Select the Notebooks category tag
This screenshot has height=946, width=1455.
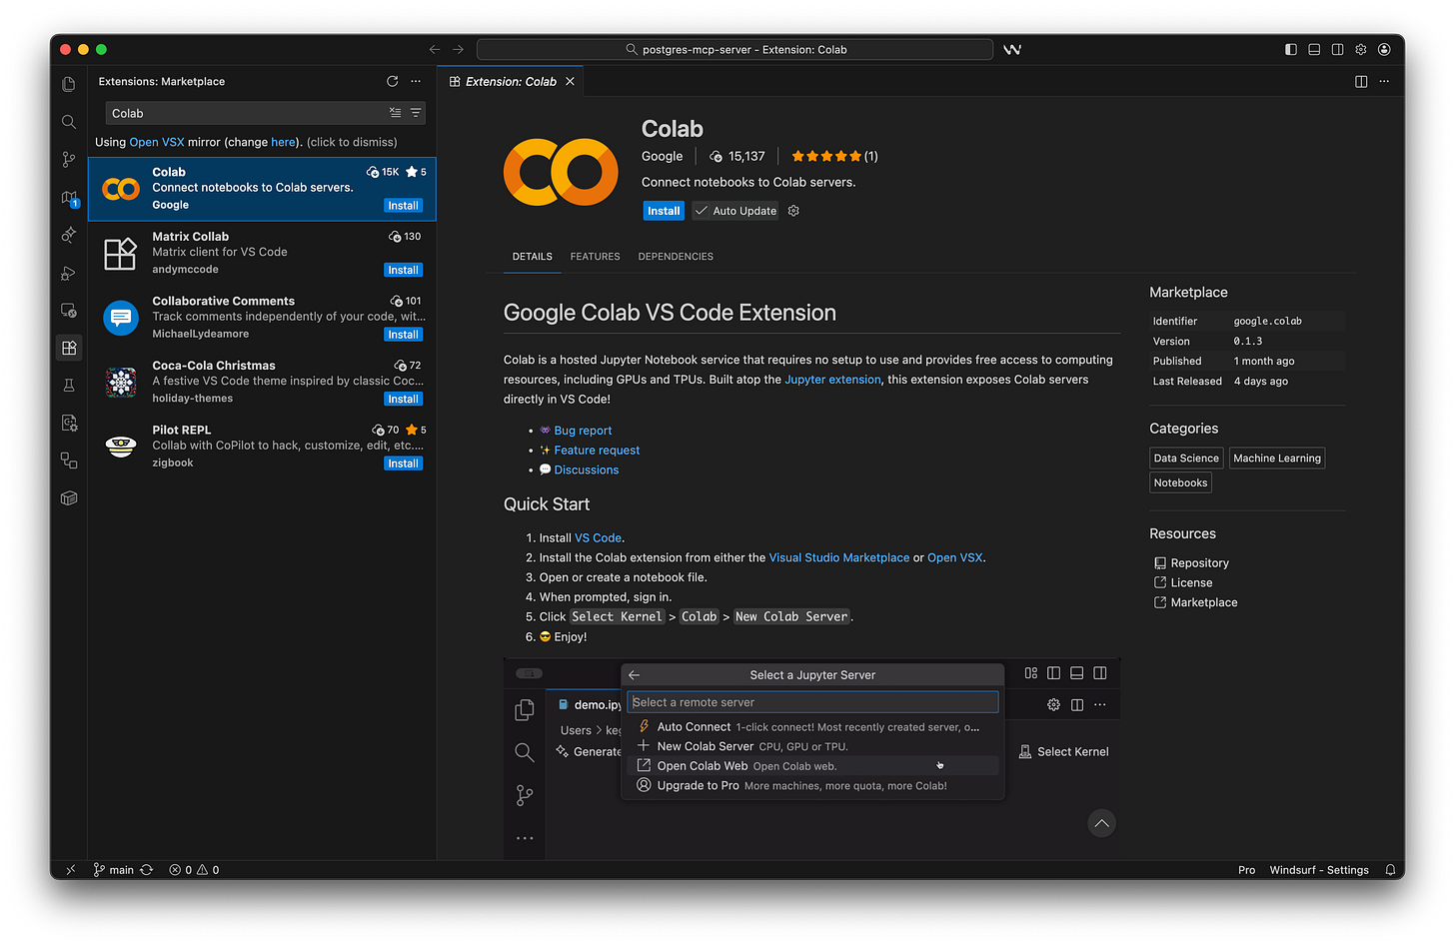coord(1180,482)
